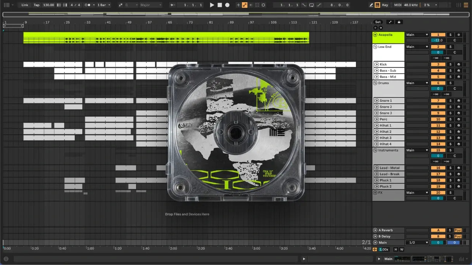This screenshot has height=265, width=472.
Task: Deactivate the Kick track activator 3
Action: [438, 64]
